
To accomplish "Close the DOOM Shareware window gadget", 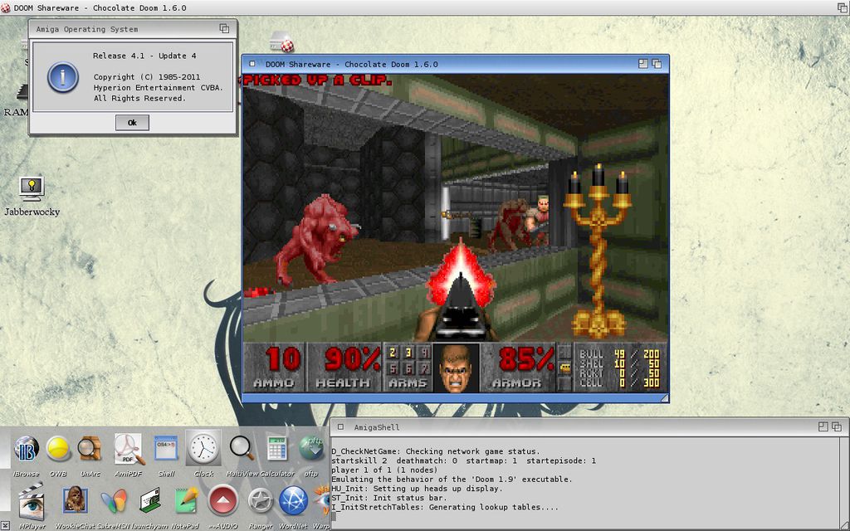I will [252, 64].
